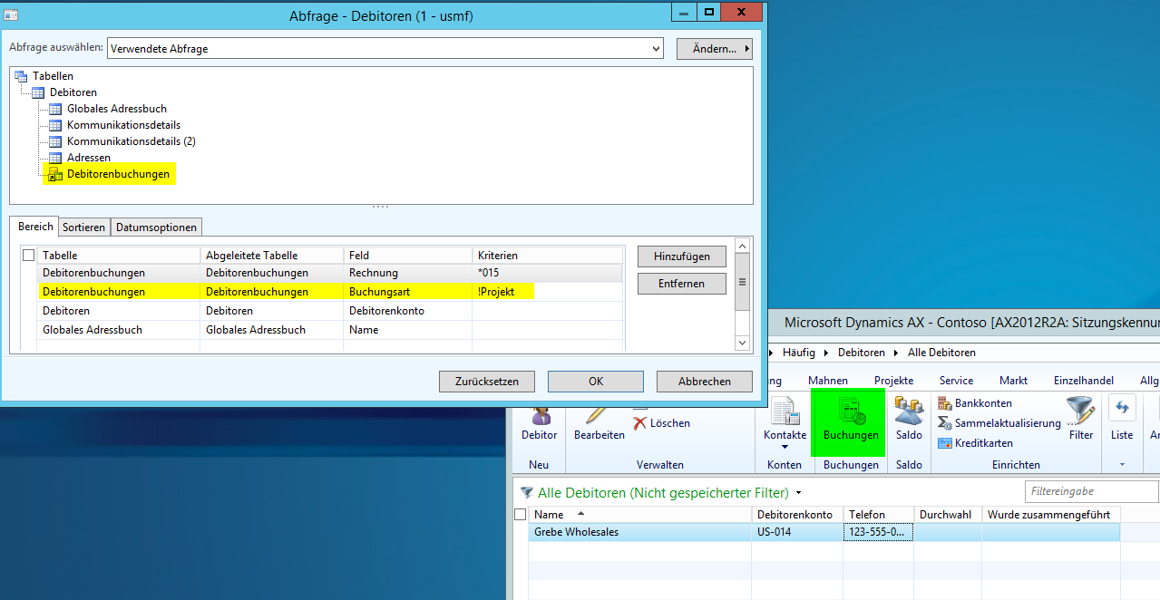The width and height of the screenshot is (1160, 600).
Task: Click the Filter funnel icon
Action: (x=1080, y=412)
